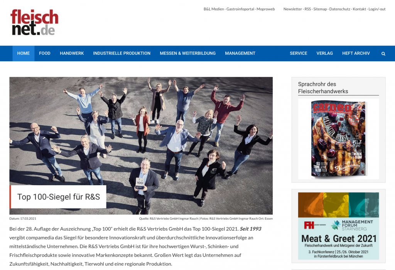Screen dimensions: 395x270
Task: Subscribe via the Newsletter link
Action: point(293,9)
